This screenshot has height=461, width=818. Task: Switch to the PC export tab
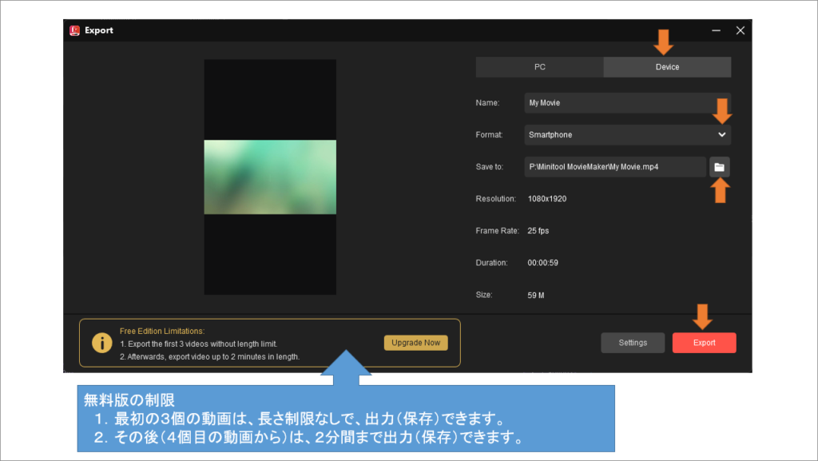tap(539, 66)
